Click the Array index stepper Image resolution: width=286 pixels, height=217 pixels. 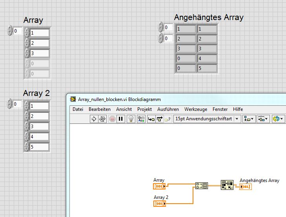click(10, 30)
